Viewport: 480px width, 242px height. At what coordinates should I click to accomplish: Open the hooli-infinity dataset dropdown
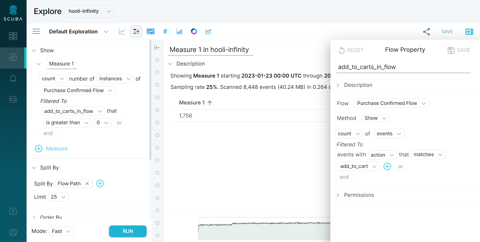[x=89, y=11]
